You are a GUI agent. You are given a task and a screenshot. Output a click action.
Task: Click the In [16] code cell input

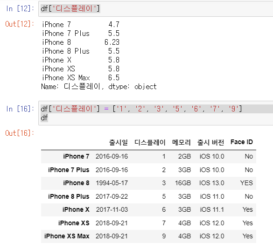click(156, 113)
